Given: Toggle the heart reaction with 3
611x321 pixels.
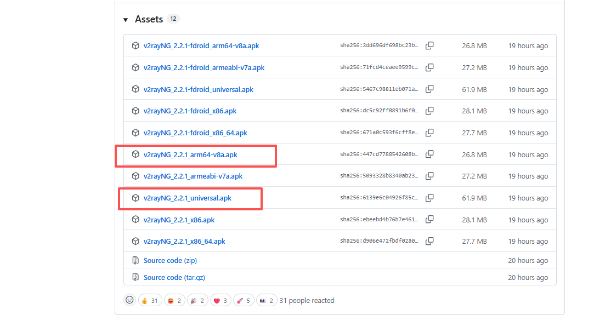Looking at the screenshot, I should [x=221, y=300].
